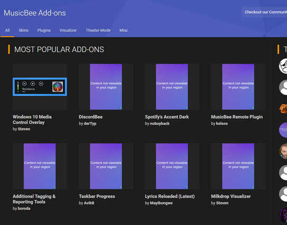This screenshot has width=287, height=225.
Task: Click the MusicBee Remote Plugin title
Action: (237, 117)
